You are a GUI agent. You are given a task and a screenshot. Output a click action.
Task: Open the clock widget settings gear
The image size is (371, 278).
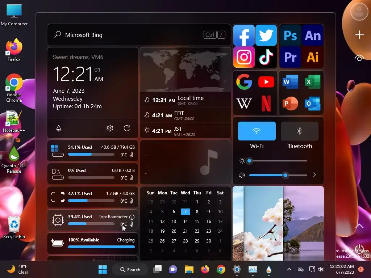point(109,128)
